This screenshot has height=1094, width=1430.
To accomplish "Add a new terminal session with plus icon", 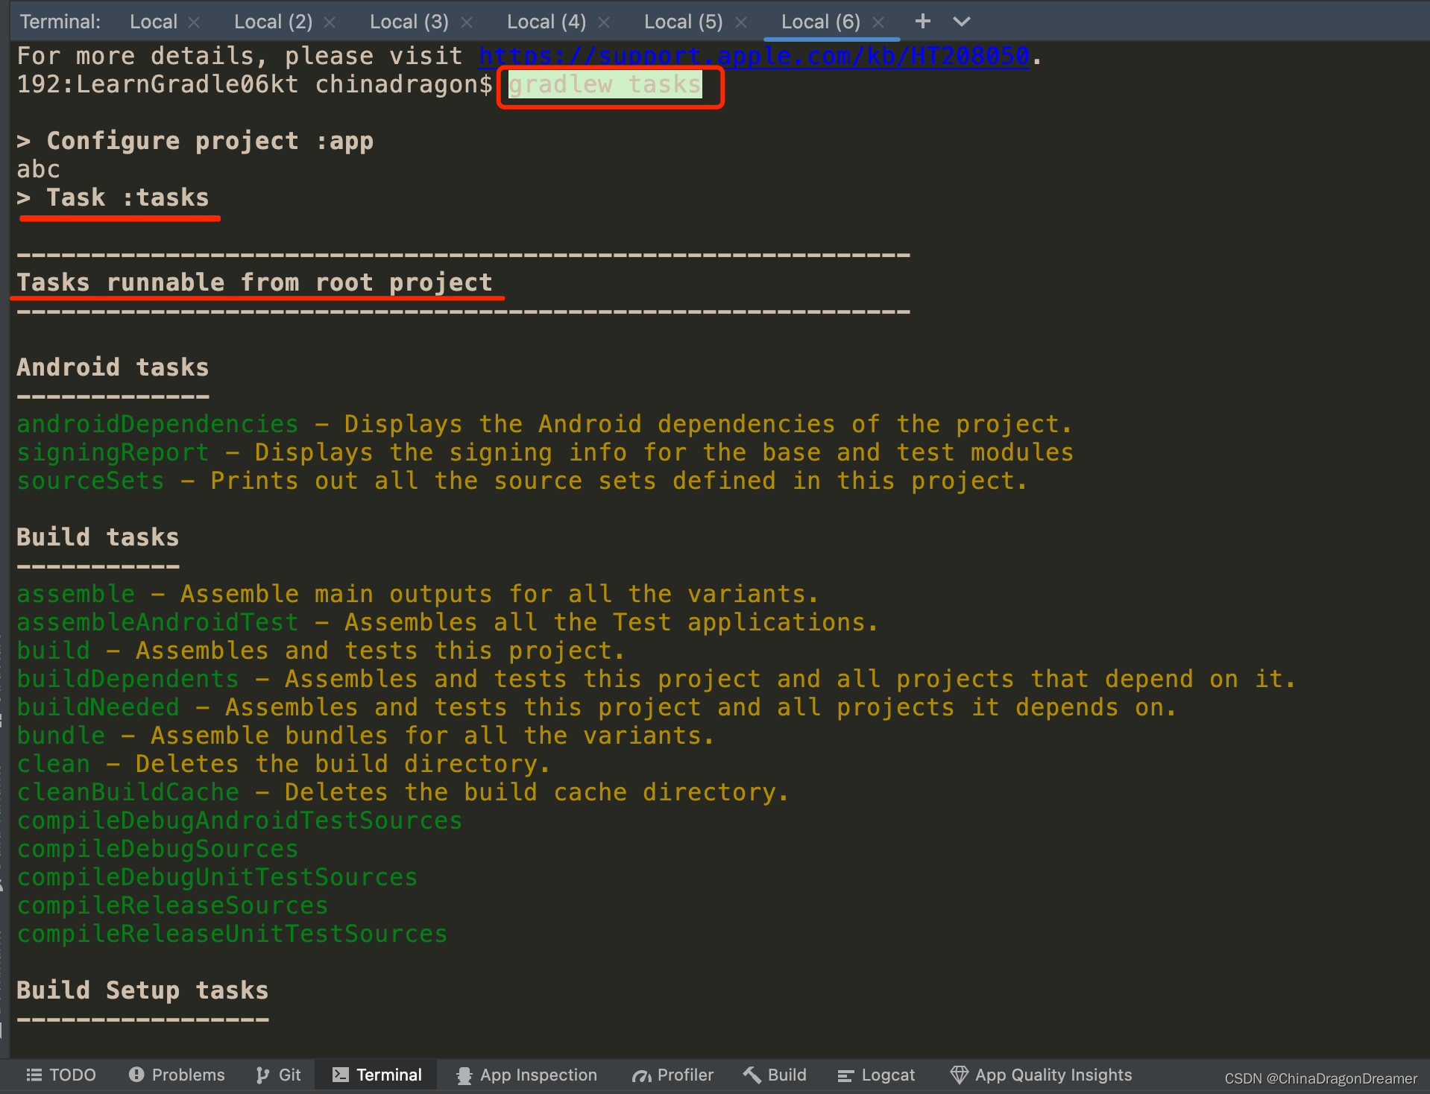I will pyautogui.click(x=923, y=22).
